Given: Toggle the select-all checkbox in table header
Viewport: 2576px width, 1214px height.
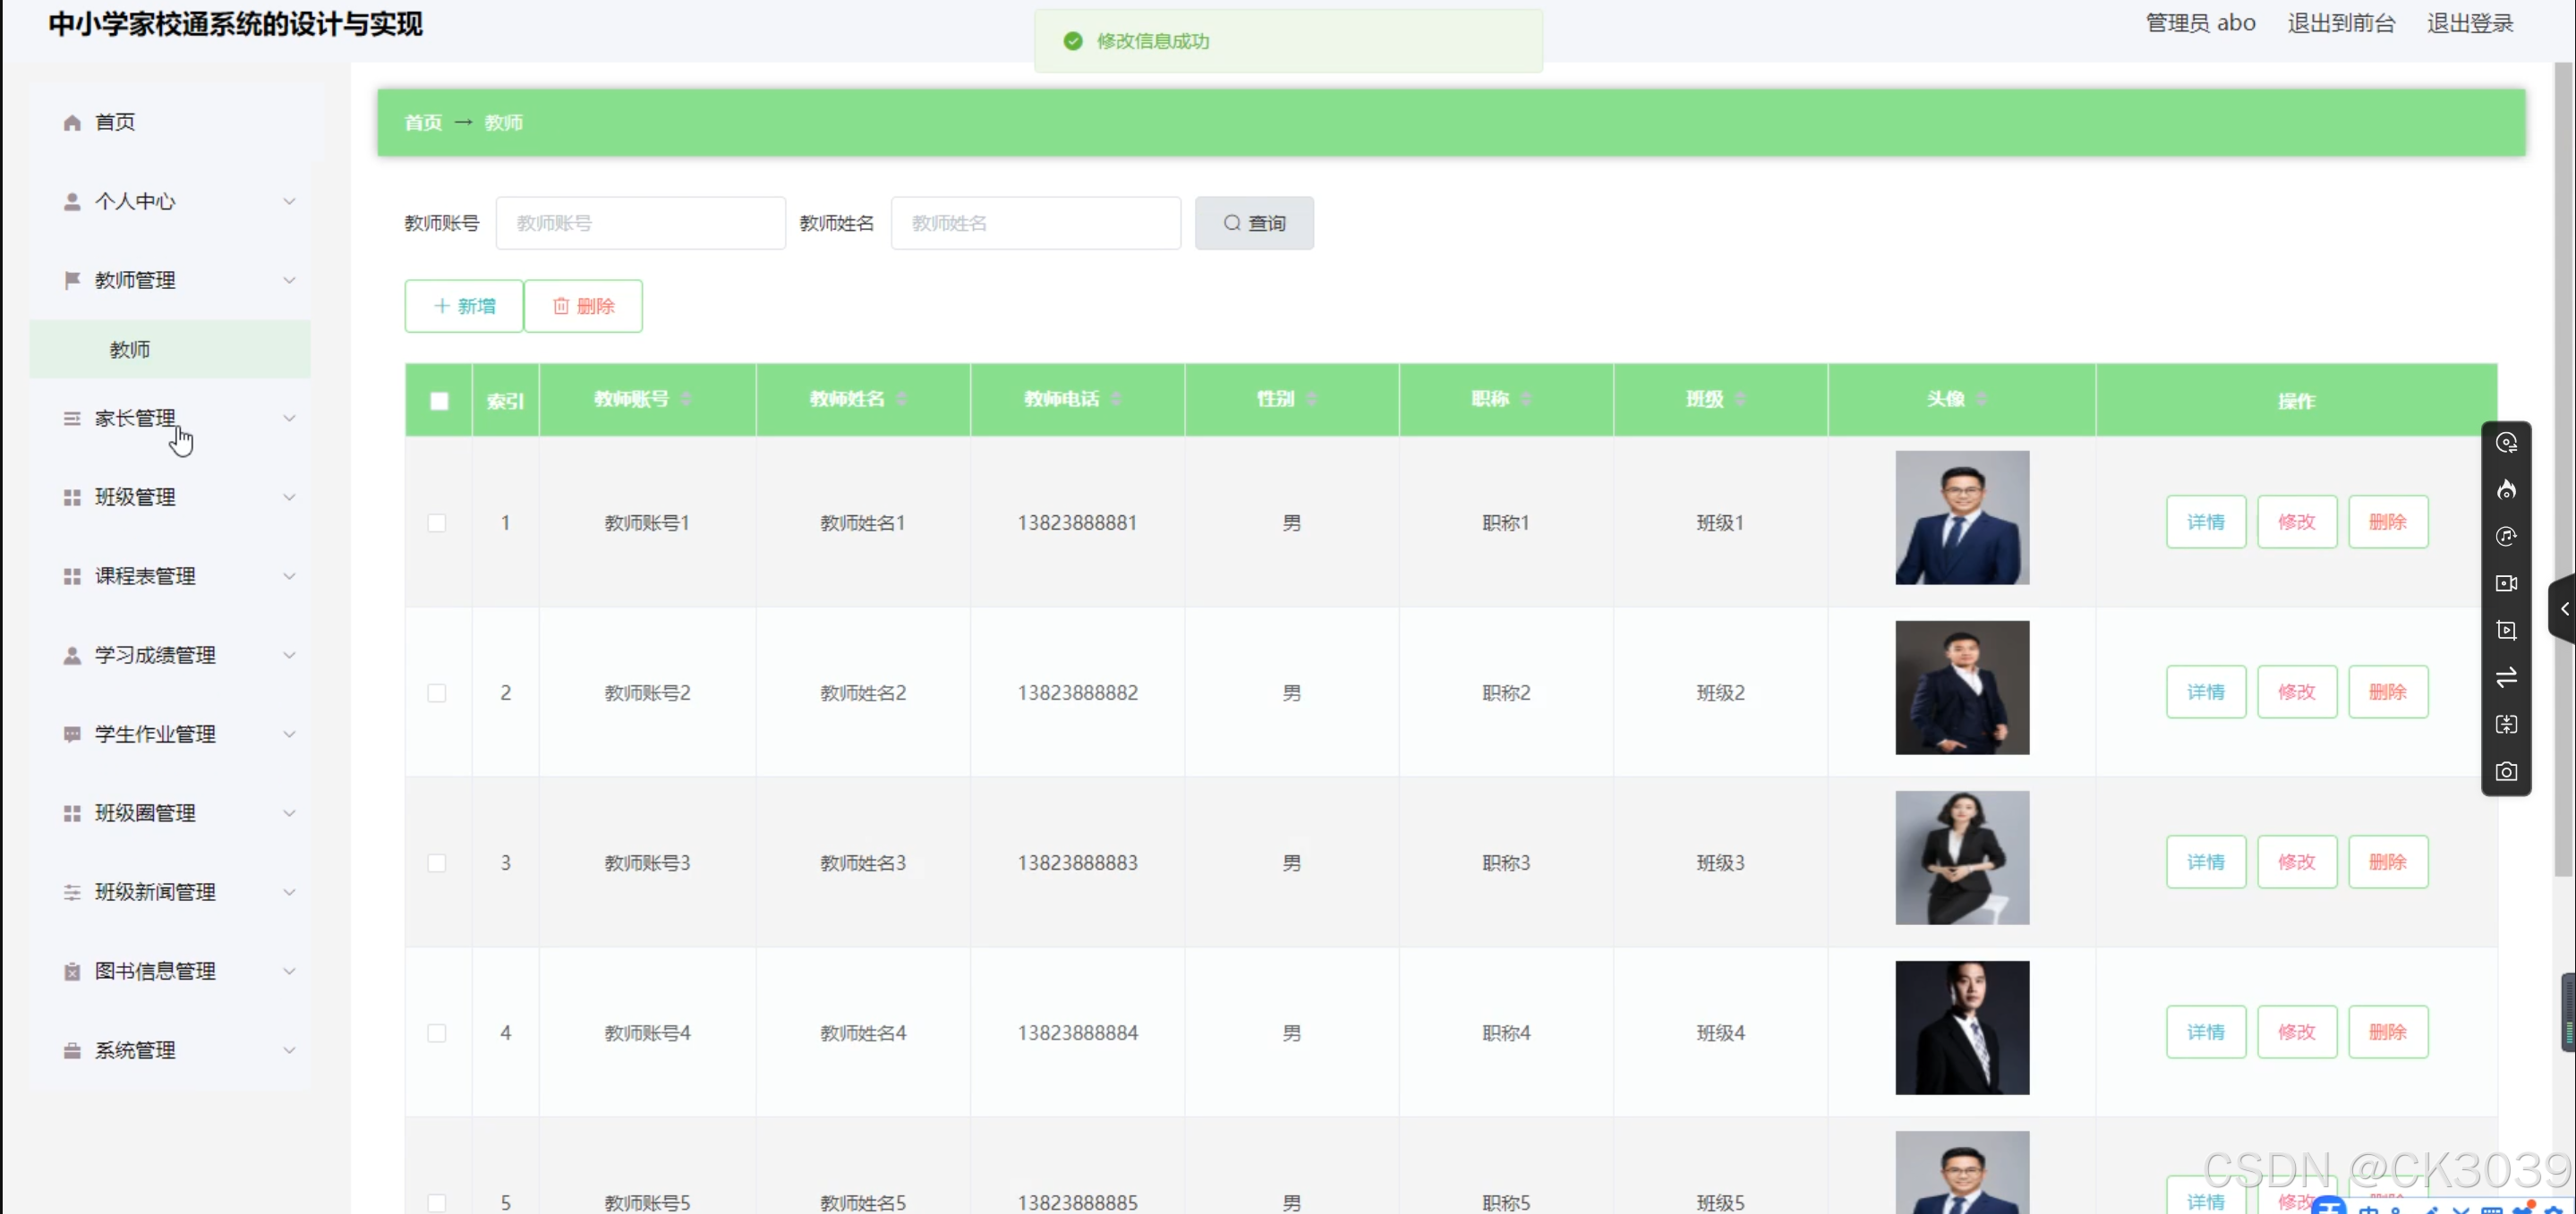Looking at the screenshot, I should pyautogui.click(x=439, y=401).
